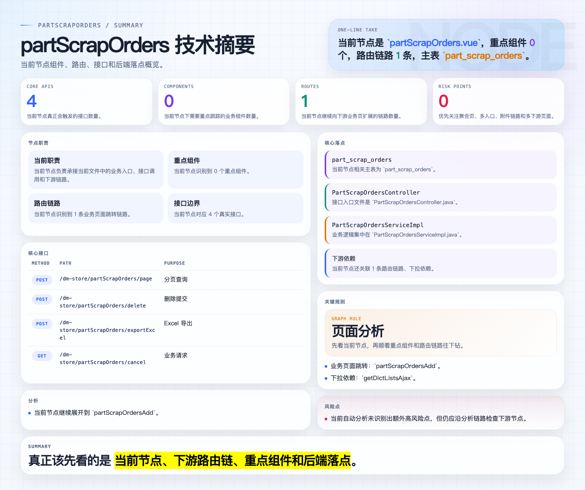Viewport: 585px width, 490px height.
Task: Click the PURPOSE column header
Action: [x=174, y=263]
